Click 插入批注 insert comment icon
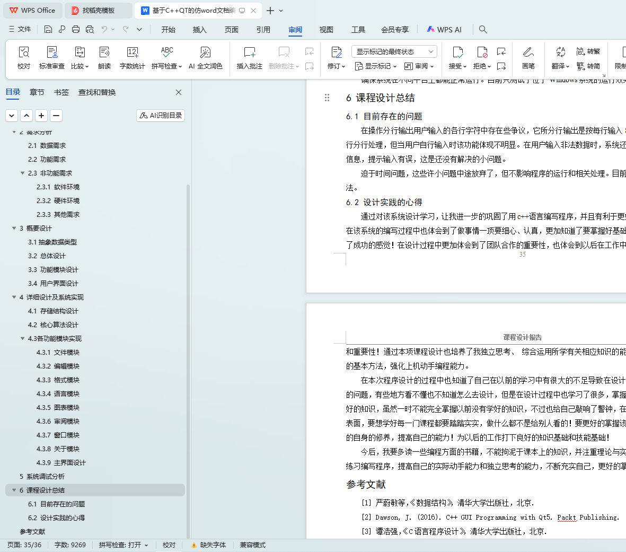This screenshot has width=626, height=552. [x=250, y=57]
